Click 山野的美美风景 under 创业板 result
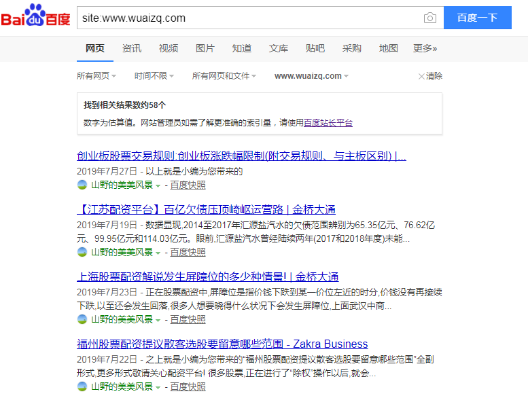The image size is (528, 398). pyautogui.click(x=122, y=185)
